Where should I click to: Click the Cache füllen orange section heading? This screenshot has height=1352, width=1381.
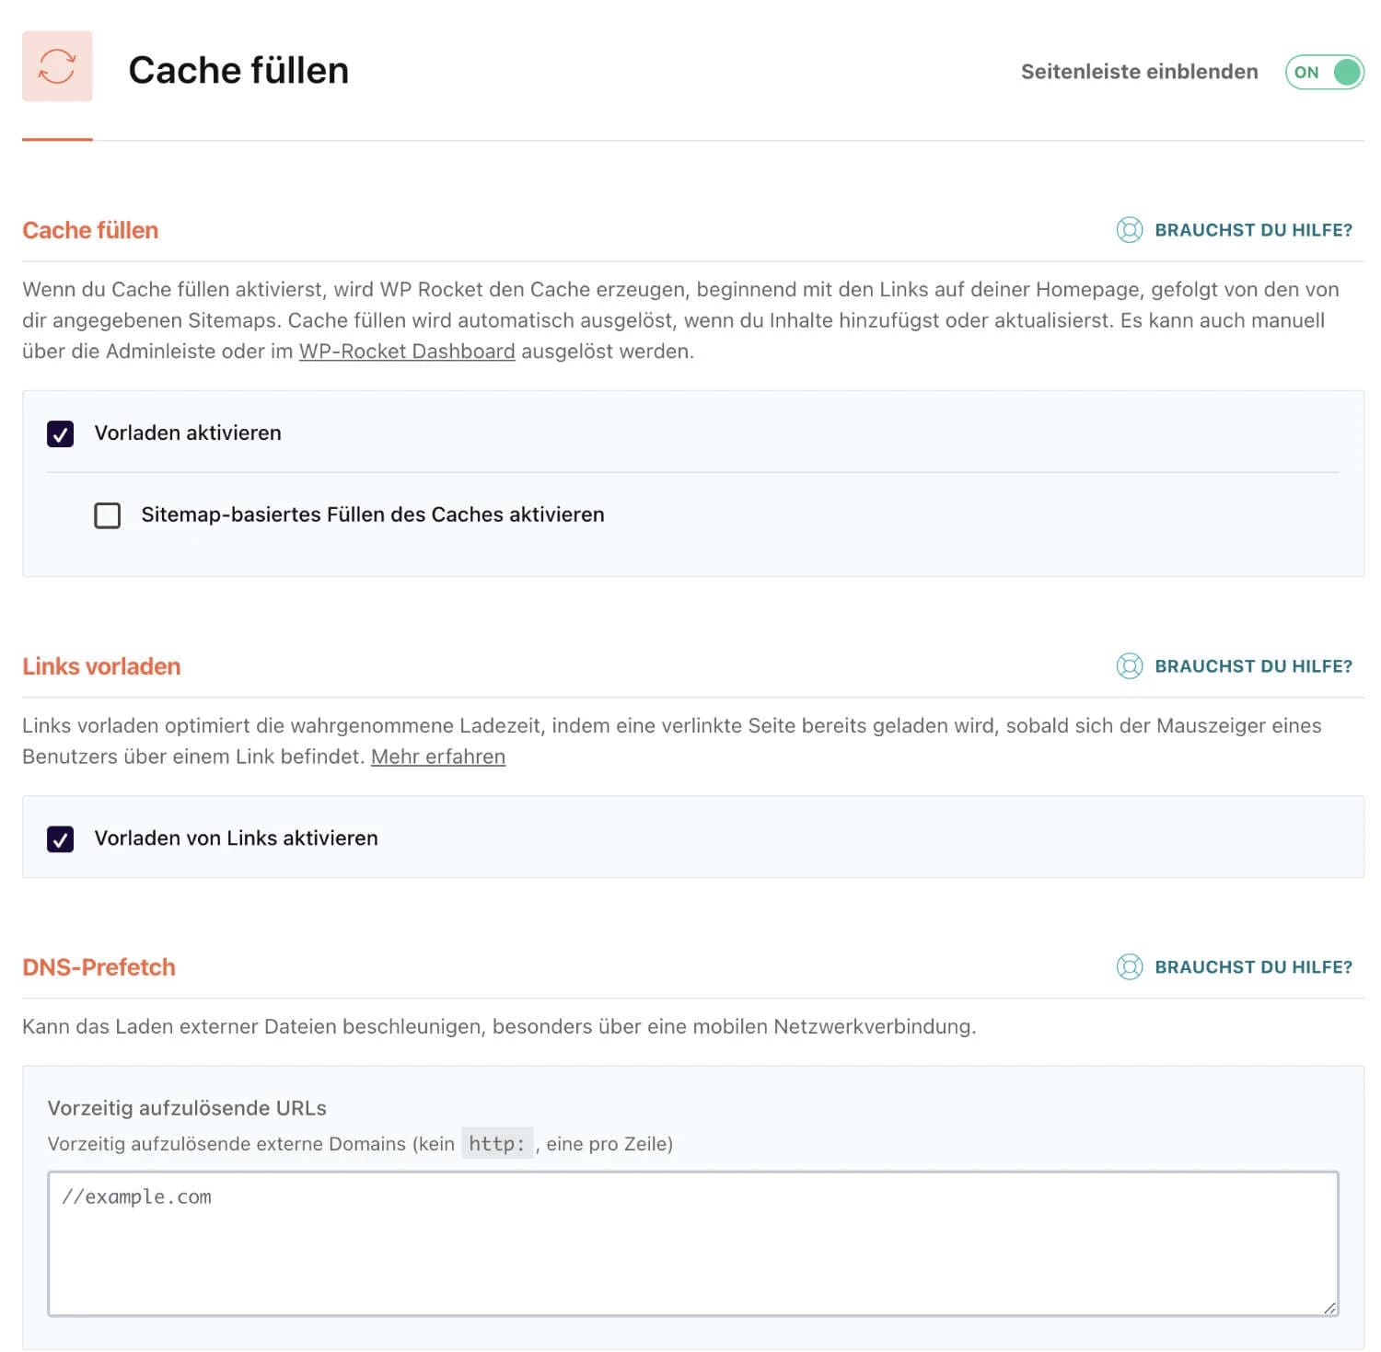89,230
